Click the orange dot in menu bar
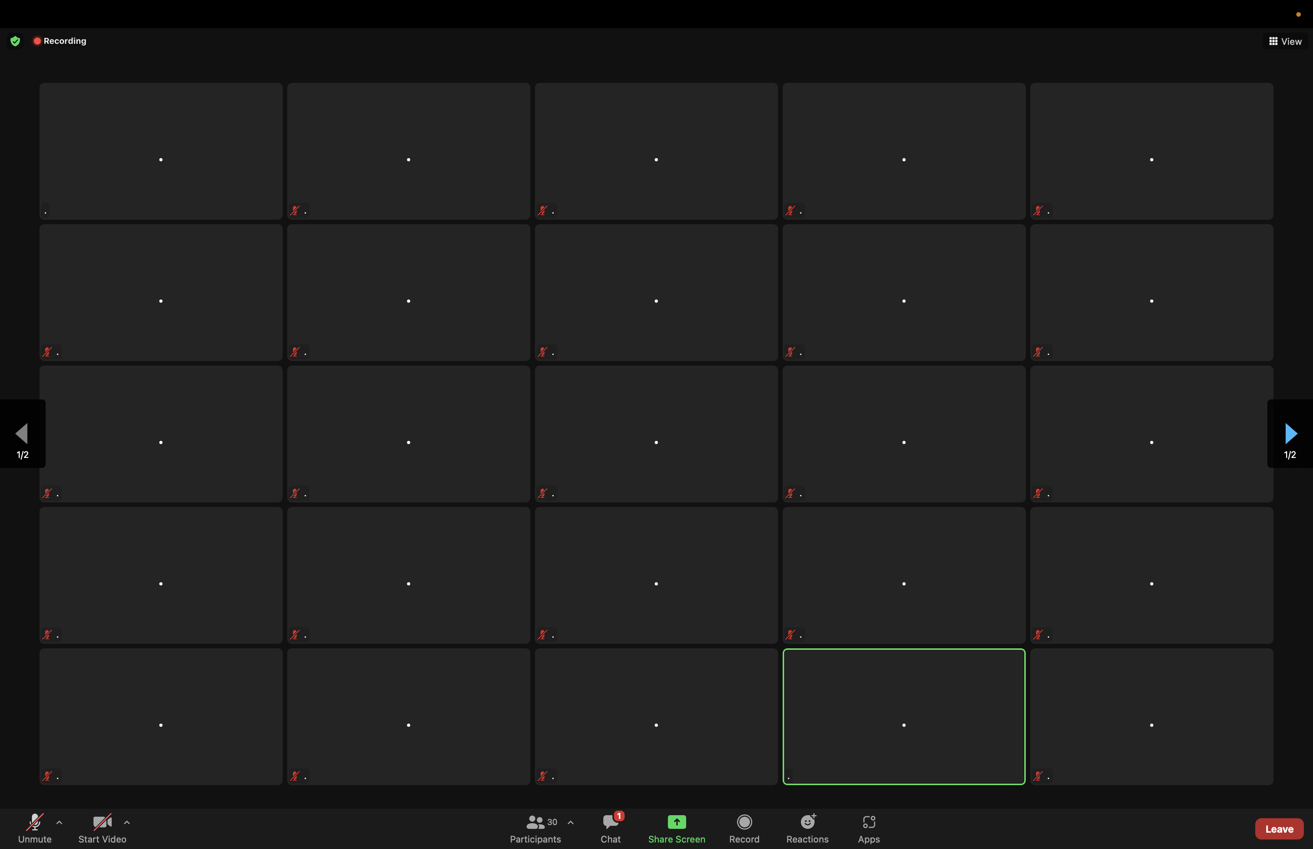Image resolution: width=1313 pixels, height=849 pixels. [x=1299, y=14]
